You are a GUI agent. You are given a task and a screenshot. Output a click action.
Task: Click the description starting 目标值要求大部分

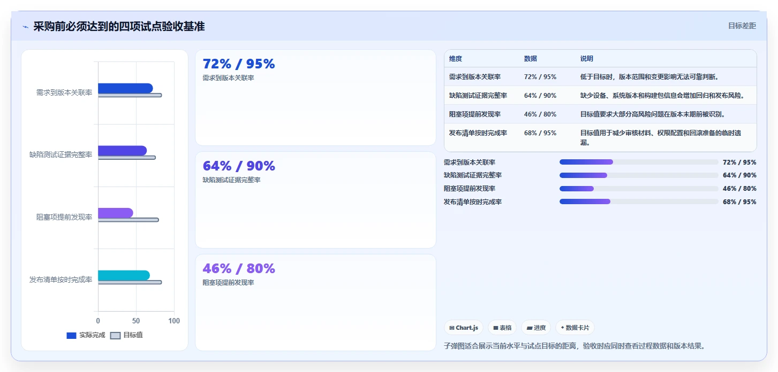(x=653, y=114)
